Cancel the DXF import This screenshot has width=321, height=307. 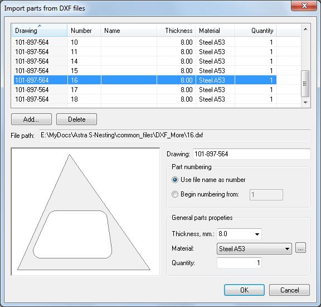289,290
